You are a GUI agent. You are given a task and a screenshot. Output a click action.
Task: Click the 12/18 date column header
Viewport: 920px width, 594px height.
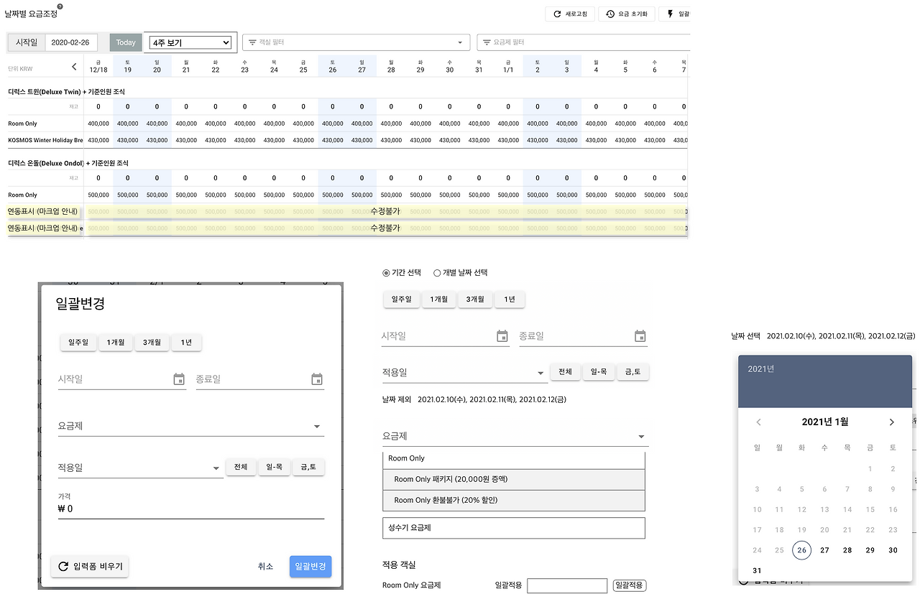coord(98,67)
